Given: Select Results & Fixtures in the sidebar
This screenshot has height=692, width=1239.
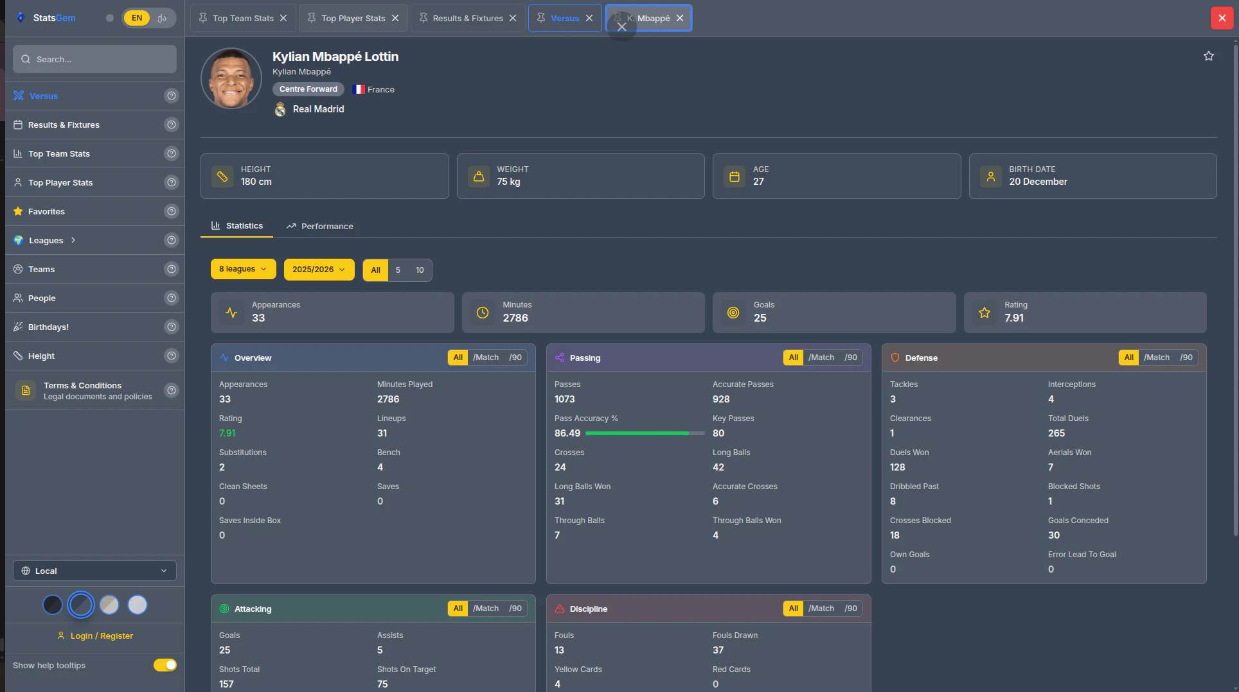Looking at the screenshot, I should coord(63,125).
